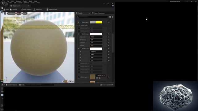Reset the B channel value to default
This screenshot has width=198, height=111.
[x=109, y=58]
